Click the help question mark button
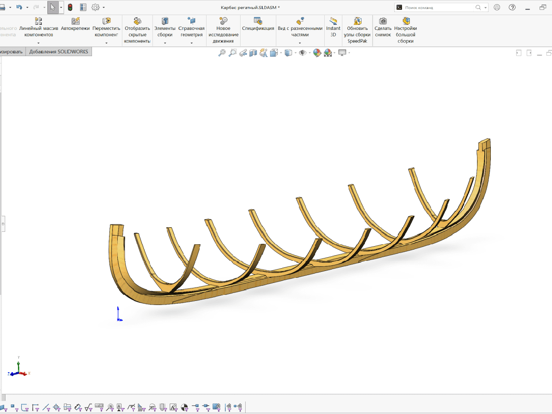The height and width of the screenshot is (414, 552). click(512, 7)
